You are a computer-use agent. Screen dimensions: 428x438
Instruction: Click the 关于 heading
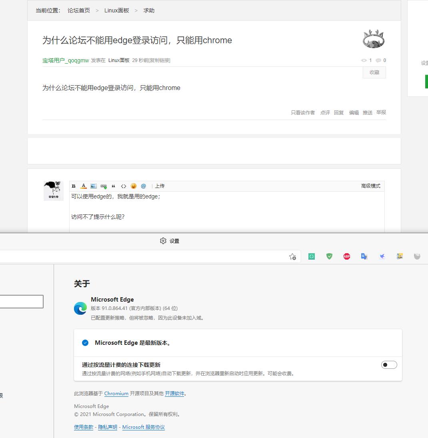82,284
